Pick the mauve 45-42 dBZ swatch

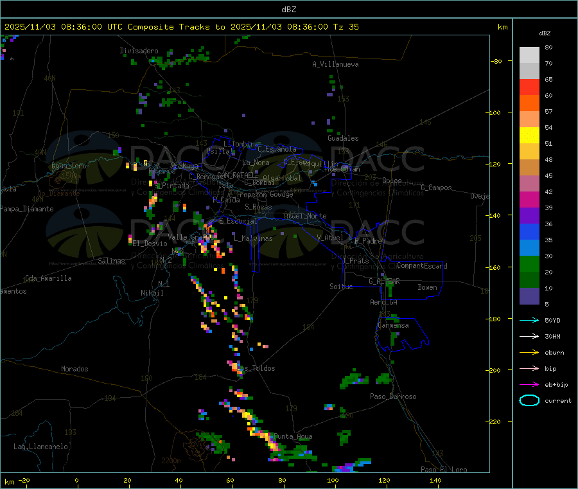529,184
